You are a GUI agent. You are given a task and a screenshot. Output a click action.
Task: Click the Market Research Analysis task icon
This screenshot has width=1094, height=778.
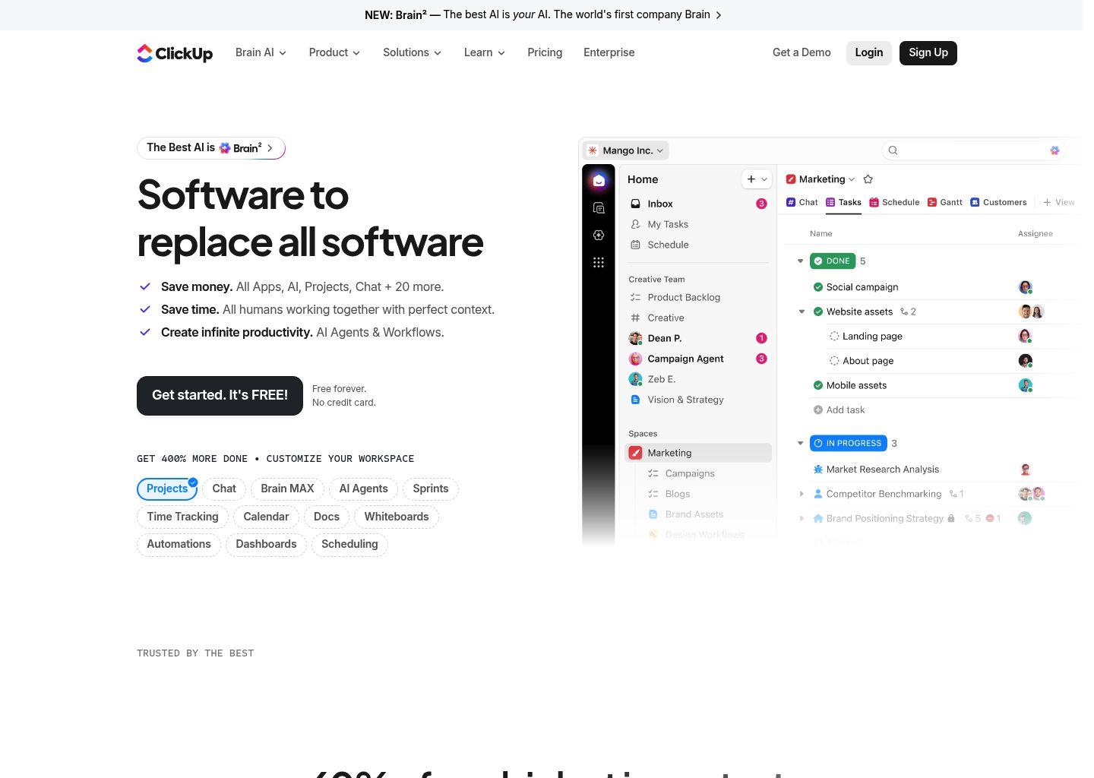pos(818,470)
